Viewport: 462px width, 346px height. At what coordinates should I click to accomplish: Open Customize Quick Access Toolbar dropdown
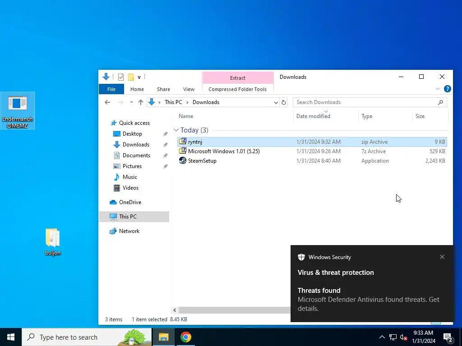pyautogui.click(x=139, y=77)
